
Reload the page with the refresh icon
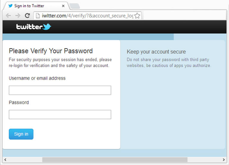coord(27,16)
